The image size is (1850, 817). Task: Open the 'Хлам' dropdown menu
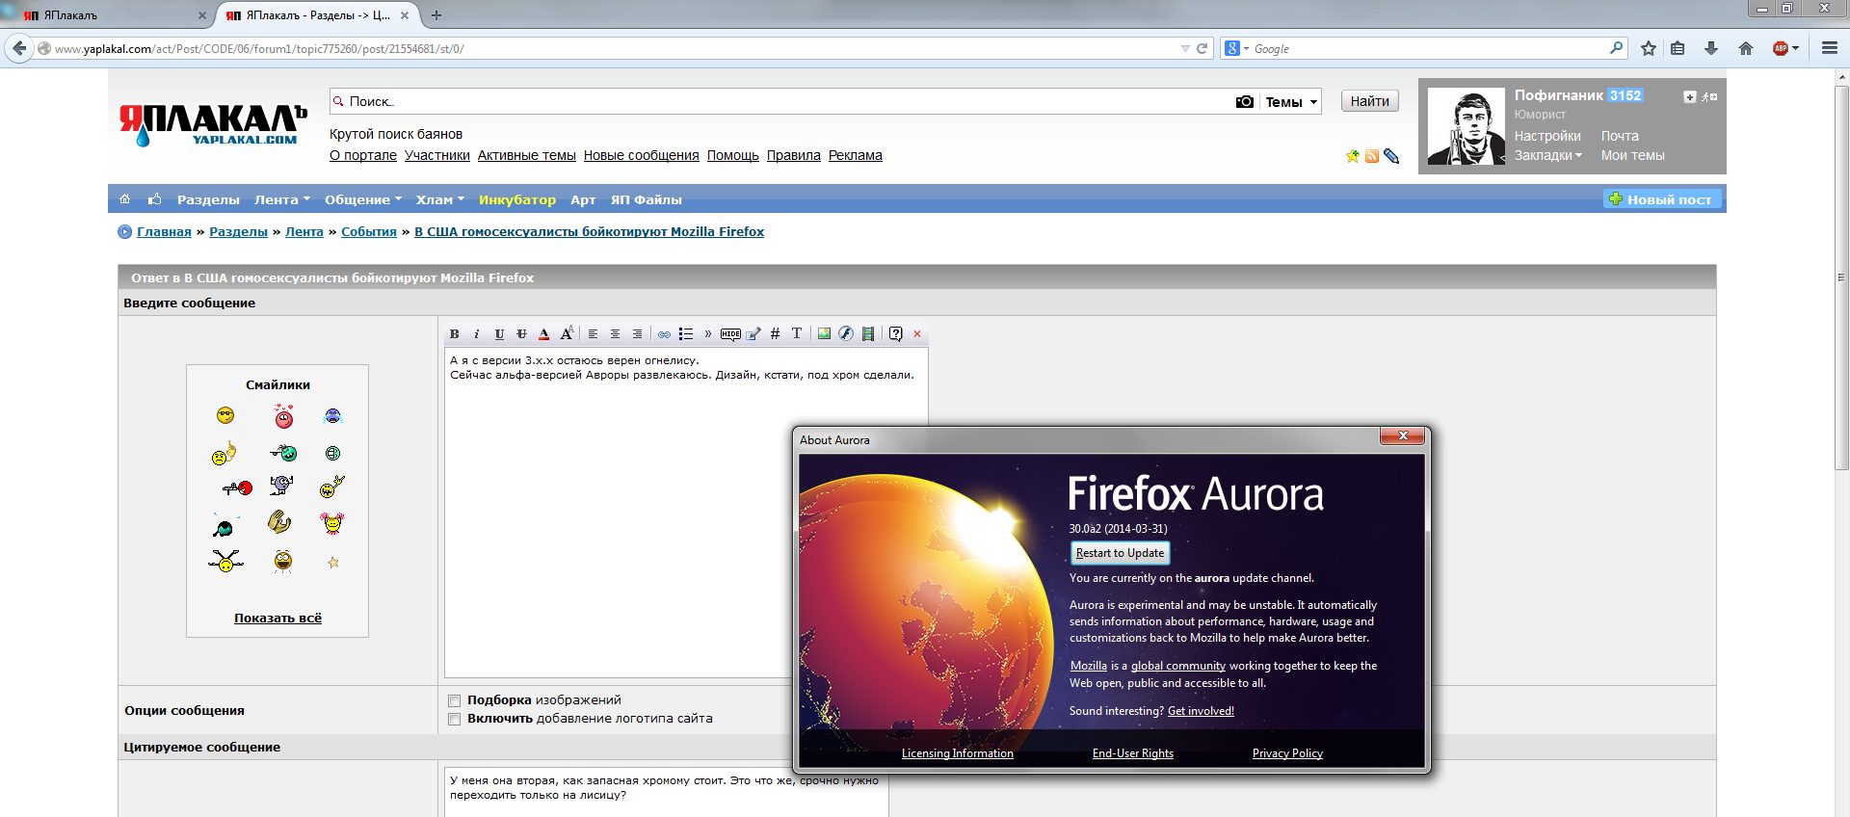click(x=440, y=199)
